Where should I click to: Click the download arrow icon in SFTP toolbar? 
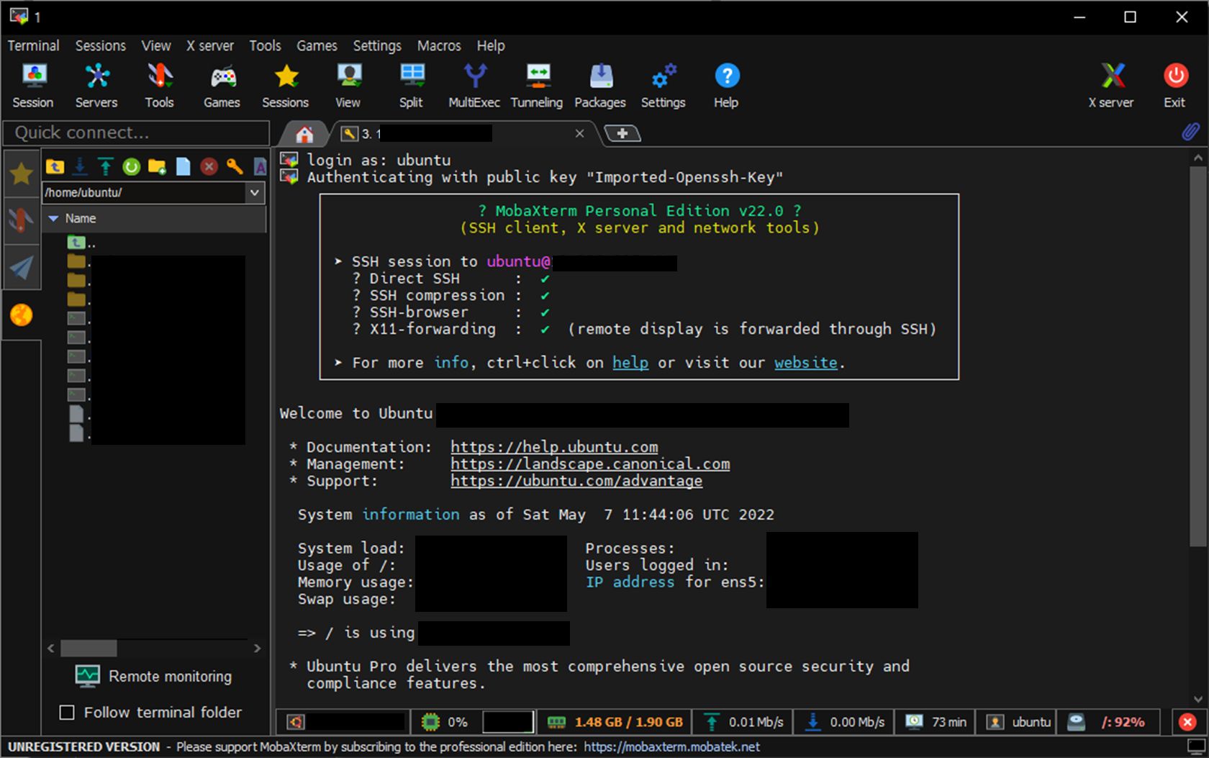81,167
